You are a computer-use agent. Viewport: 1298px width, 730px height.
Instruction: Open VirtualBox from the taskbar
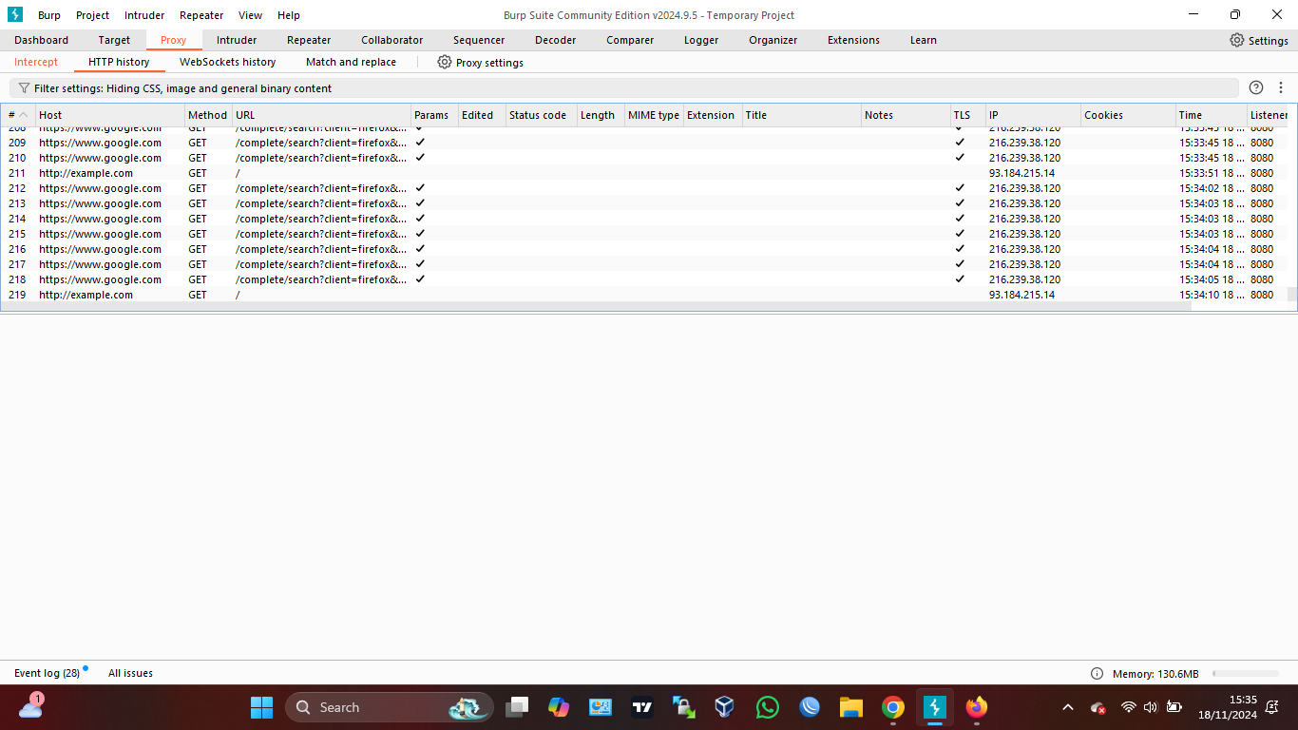pos(725,707)
